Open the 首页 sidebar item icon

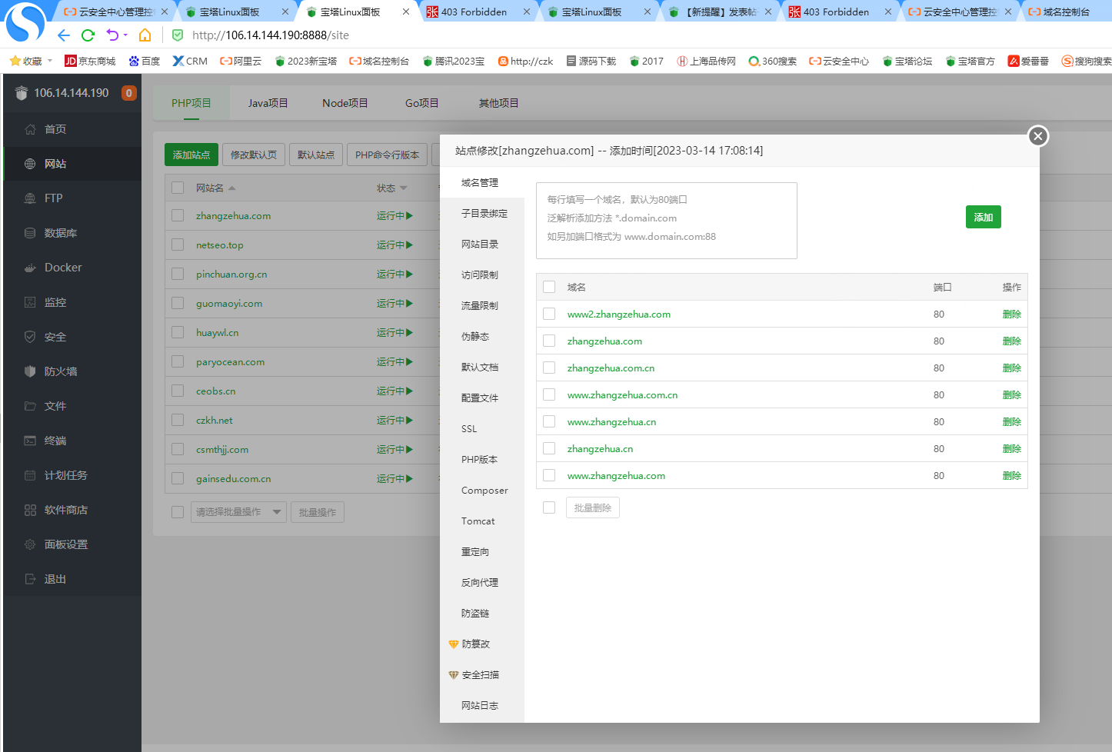[30, 129]
